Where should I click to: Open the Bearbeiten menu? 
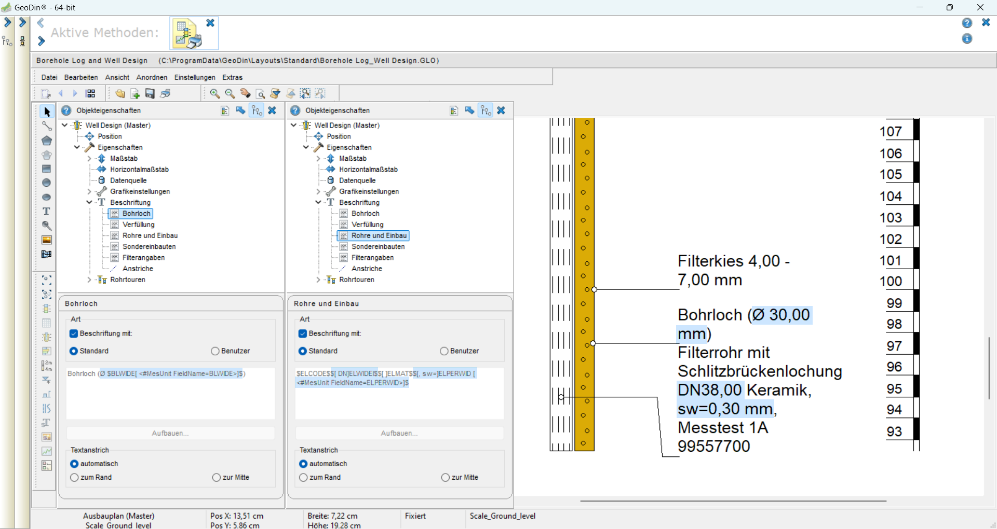click(81, 77)
